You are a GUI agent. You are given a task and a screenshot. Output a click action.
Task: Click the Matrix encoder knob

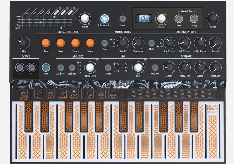85,19
